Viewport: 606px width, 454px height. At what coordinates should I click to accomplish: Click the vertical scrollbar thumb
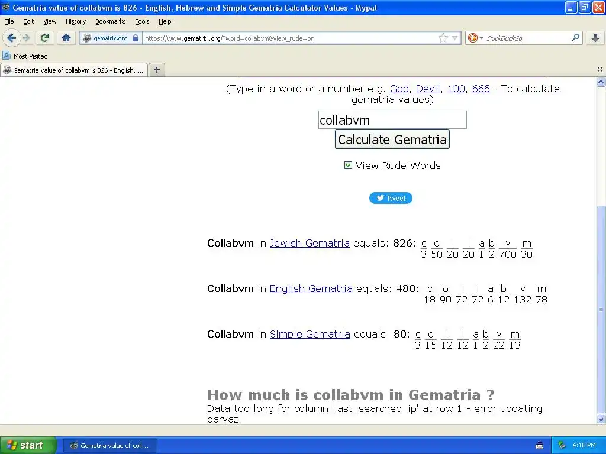pyautogui.click(x=601, y=310)
